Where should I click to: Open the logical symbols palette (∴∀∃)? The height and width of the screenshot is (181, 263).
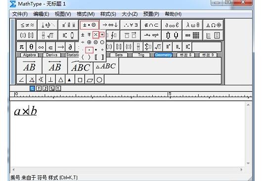point(131,25)
